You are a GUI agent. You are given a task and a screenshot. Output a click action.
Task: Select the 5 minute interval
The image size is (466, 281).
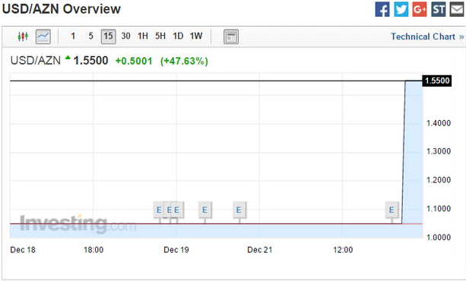(x=91, y=36)
